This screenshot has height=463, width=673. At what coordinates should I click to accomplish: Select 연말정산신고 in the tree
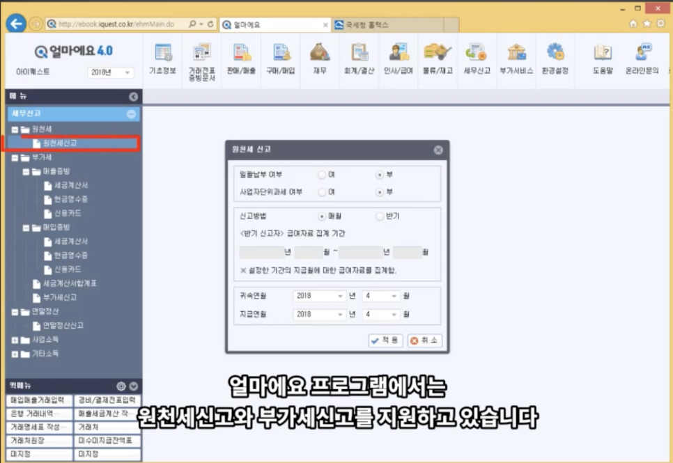[63, 326]
